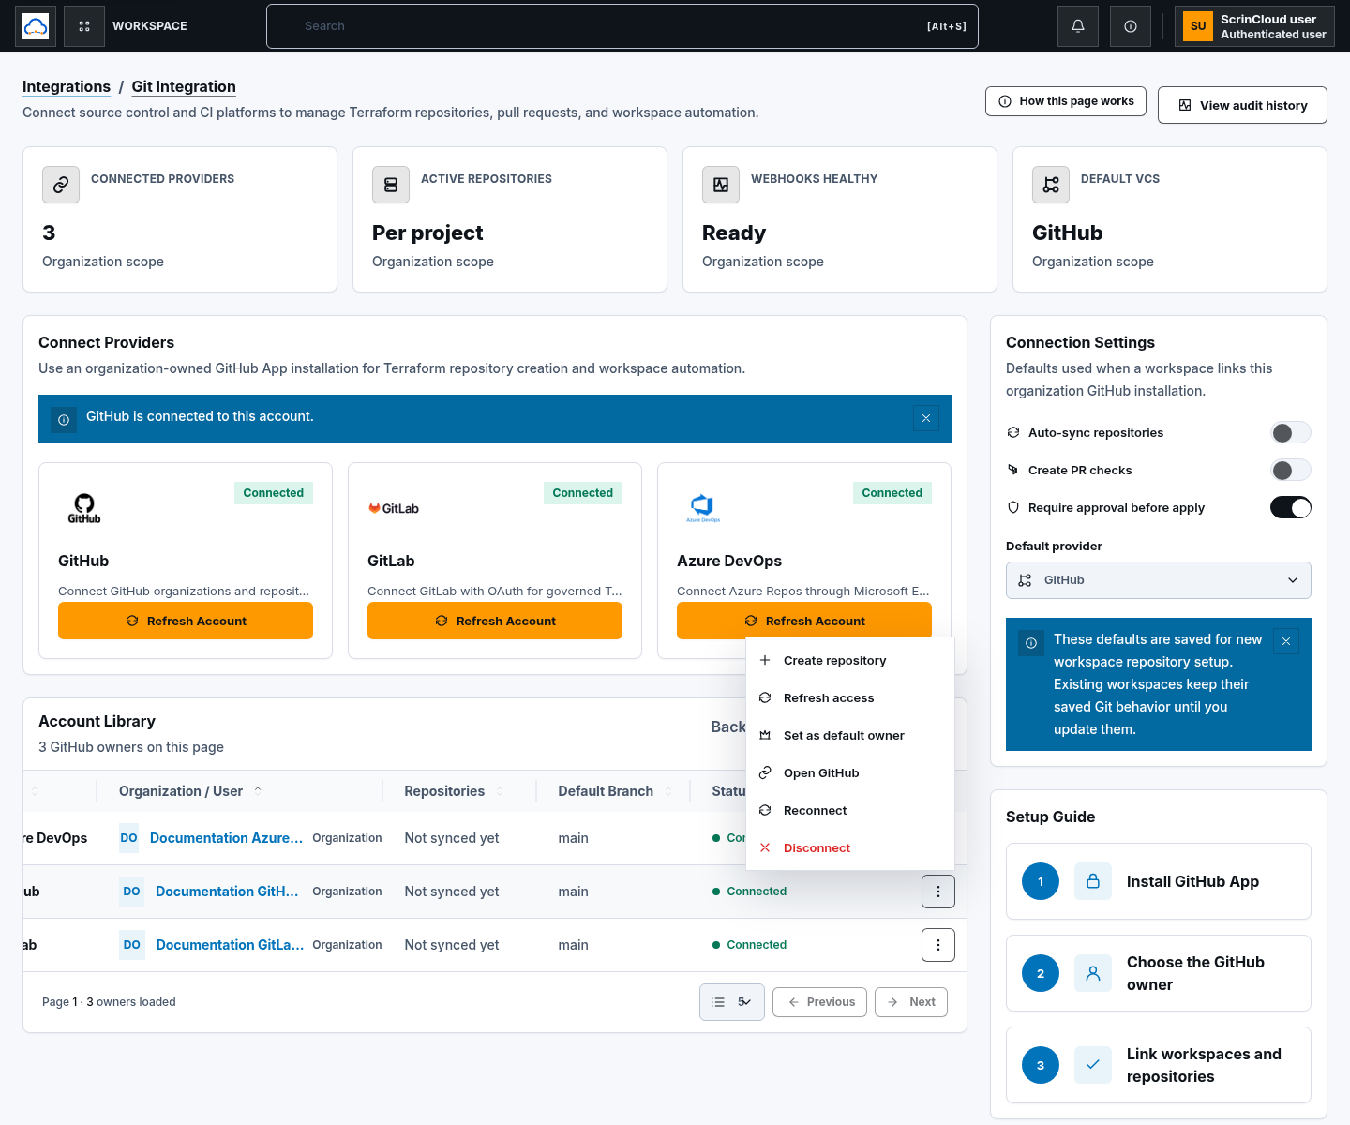1350x1125 pixels.
Task: Click the person icon for Choose GitHub owner
Action: click(1093, 973)
